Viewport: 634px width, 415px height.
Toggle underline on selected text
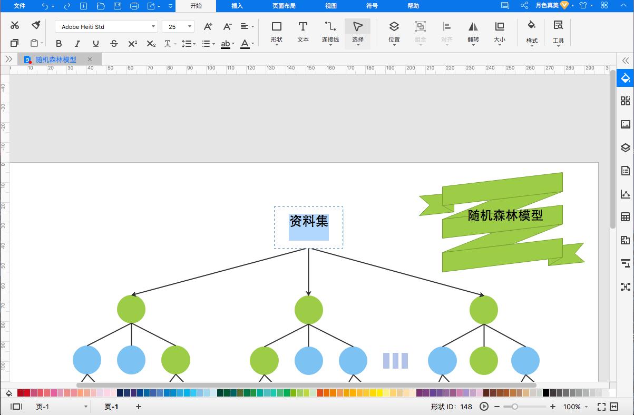(95, 44)
